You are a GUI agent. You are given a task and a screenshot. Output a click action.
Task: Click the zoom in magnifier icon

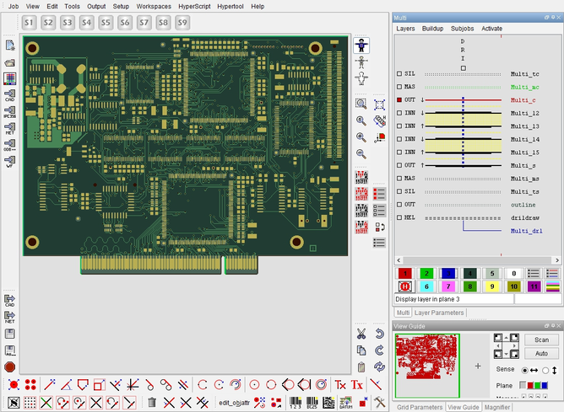[x=361, y=137]
